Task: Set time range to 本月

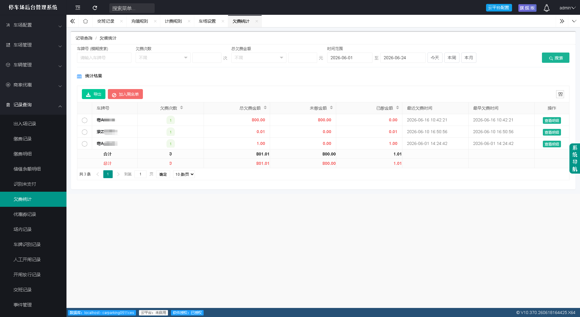Action: coord(469,58)
